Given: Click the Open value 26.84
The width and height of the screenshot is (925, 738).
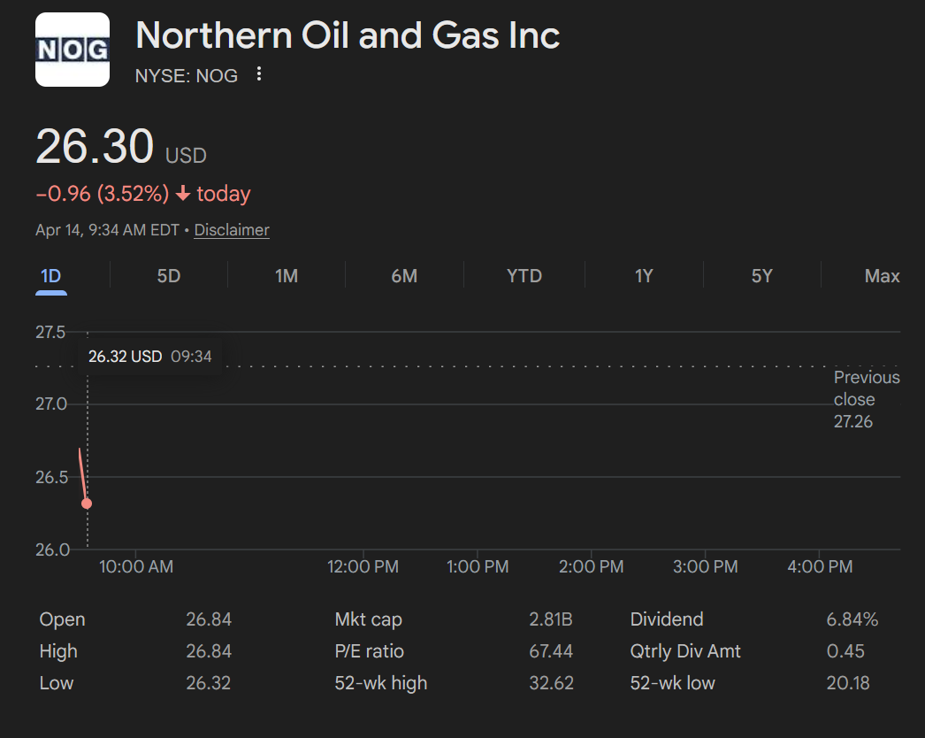Looking at the screenshot, I should [209, 619].
